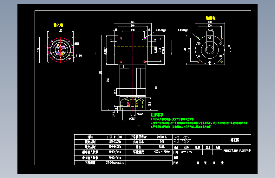Click the 2022.7.29 date cell
Image resolution: width=275 pixels, height=178 pixels.
click(x=187, y=152)
